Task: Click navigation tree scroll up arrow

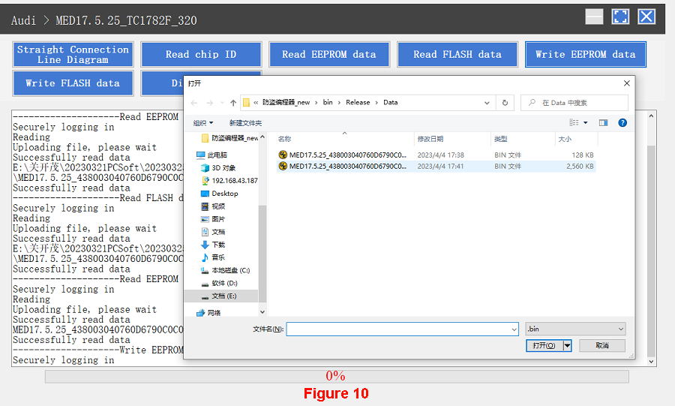Action: tap(262, 137)
